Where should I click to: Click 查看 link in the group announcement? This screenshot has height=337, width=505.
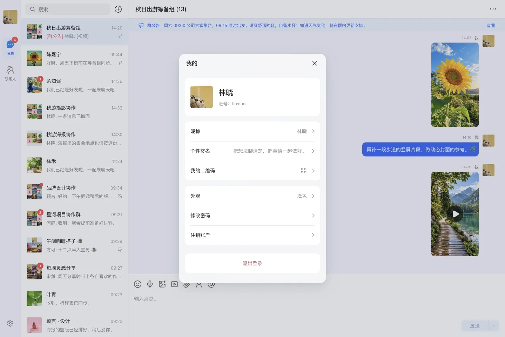(x=491, y=26)
